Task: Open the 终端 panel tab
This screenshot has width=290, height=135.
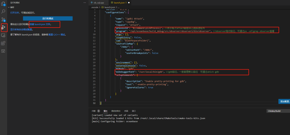Action: [x=126, y=111]
